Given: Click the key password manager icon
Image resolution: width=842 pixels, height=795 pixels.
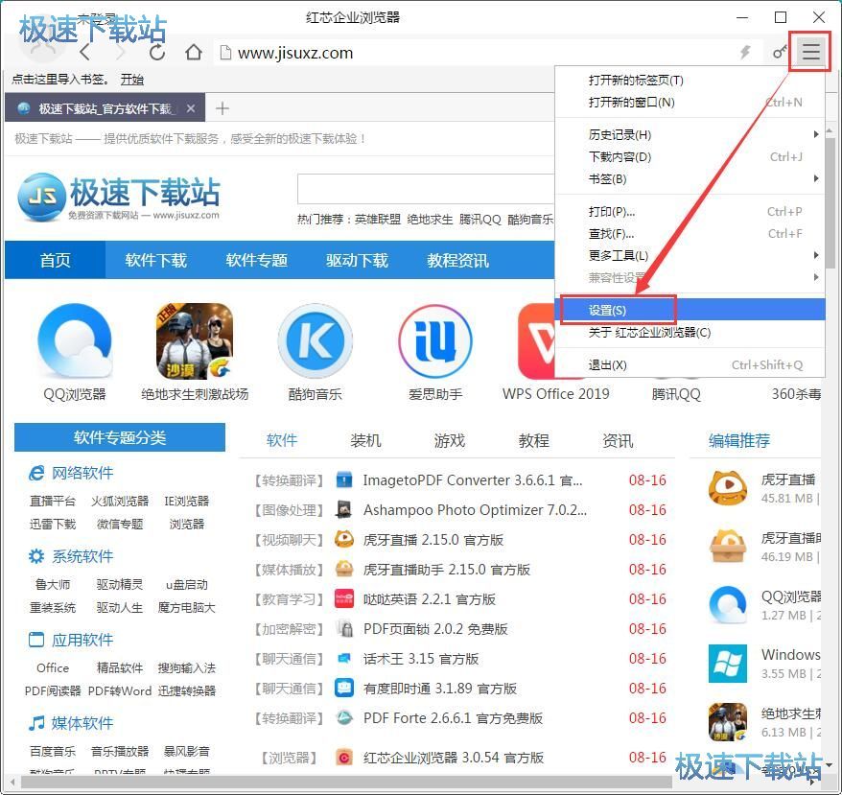Looking at the screenshot, I should coord(780,52).
